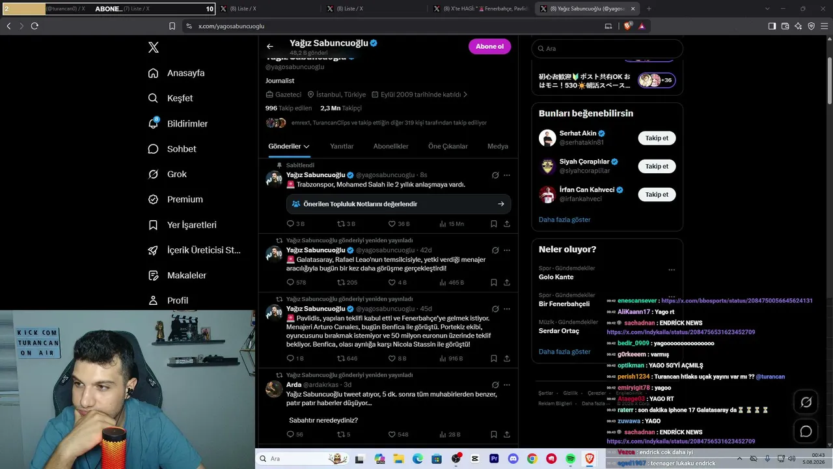Bookmark the Rafael Leao tweet
The height and width of the screenshot is (469, 833).
(494, 283)
